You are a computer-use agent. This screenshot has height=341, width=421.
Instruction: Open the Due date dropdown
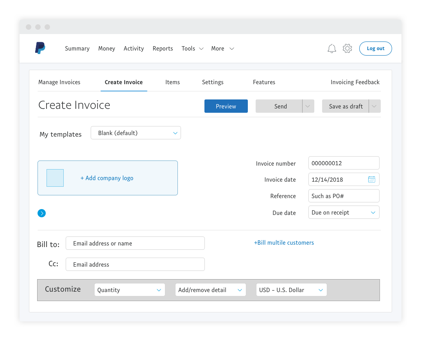point(344,213)
